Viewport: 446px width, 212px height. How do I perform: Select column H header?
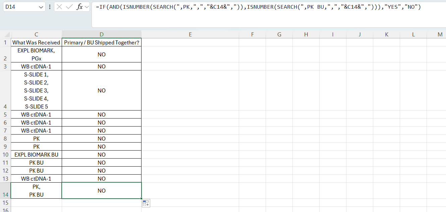[x=306, y=34]
